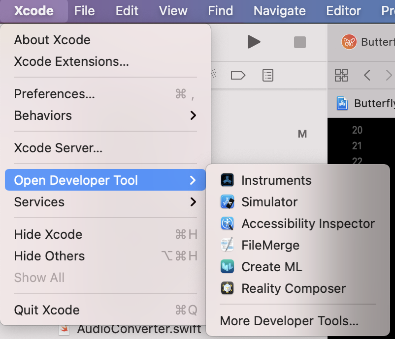Open the Editor menu
The image size is (395, 339).
344,11
